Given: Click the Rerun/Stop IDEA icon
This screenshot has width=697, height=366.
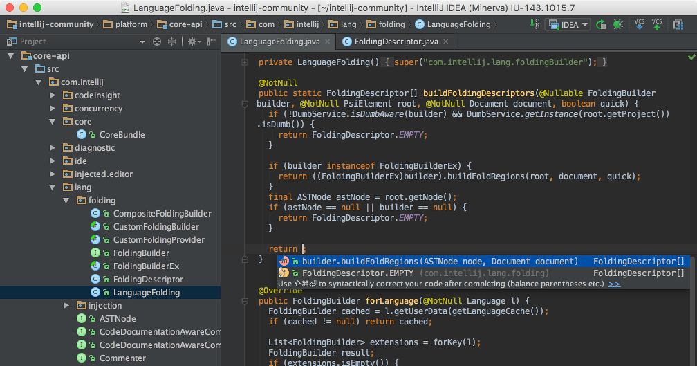Looking at the screenshot, I should [601, 24].
